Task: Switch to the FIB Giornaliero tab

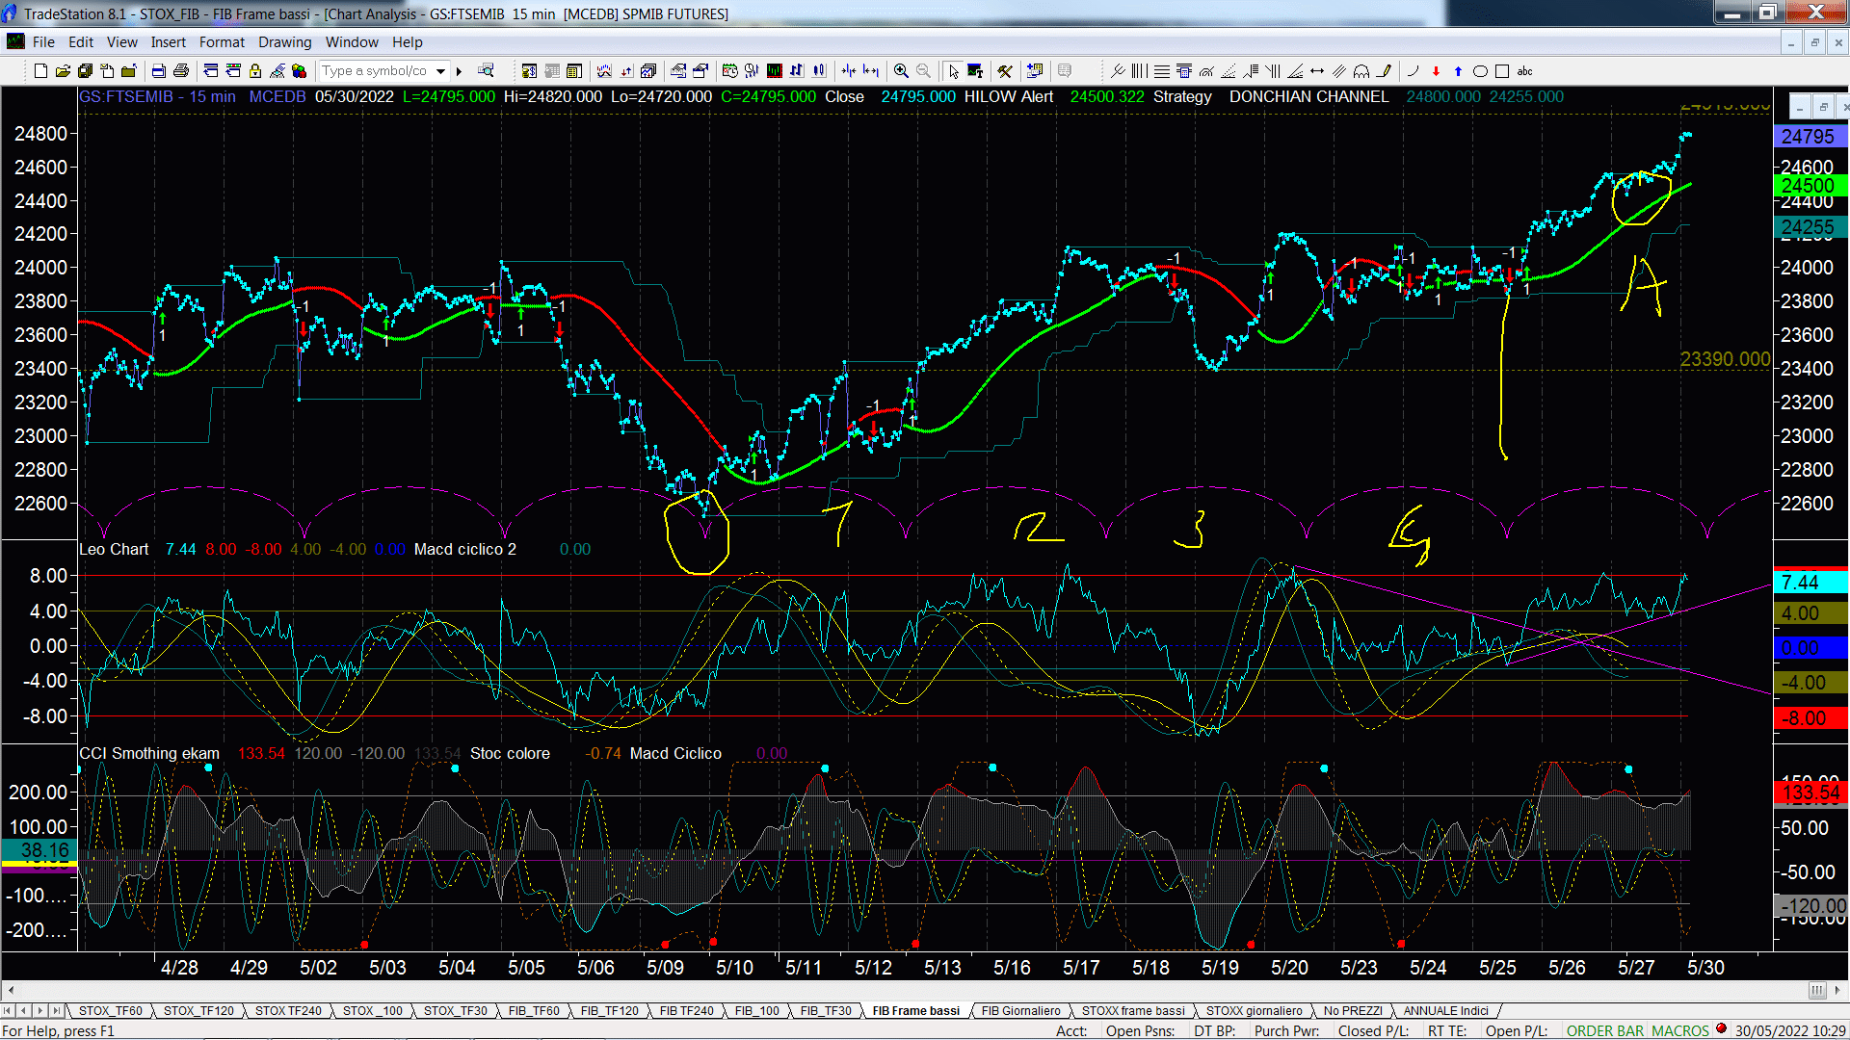Action: pyautogui.click(x=1020, y=1011)
